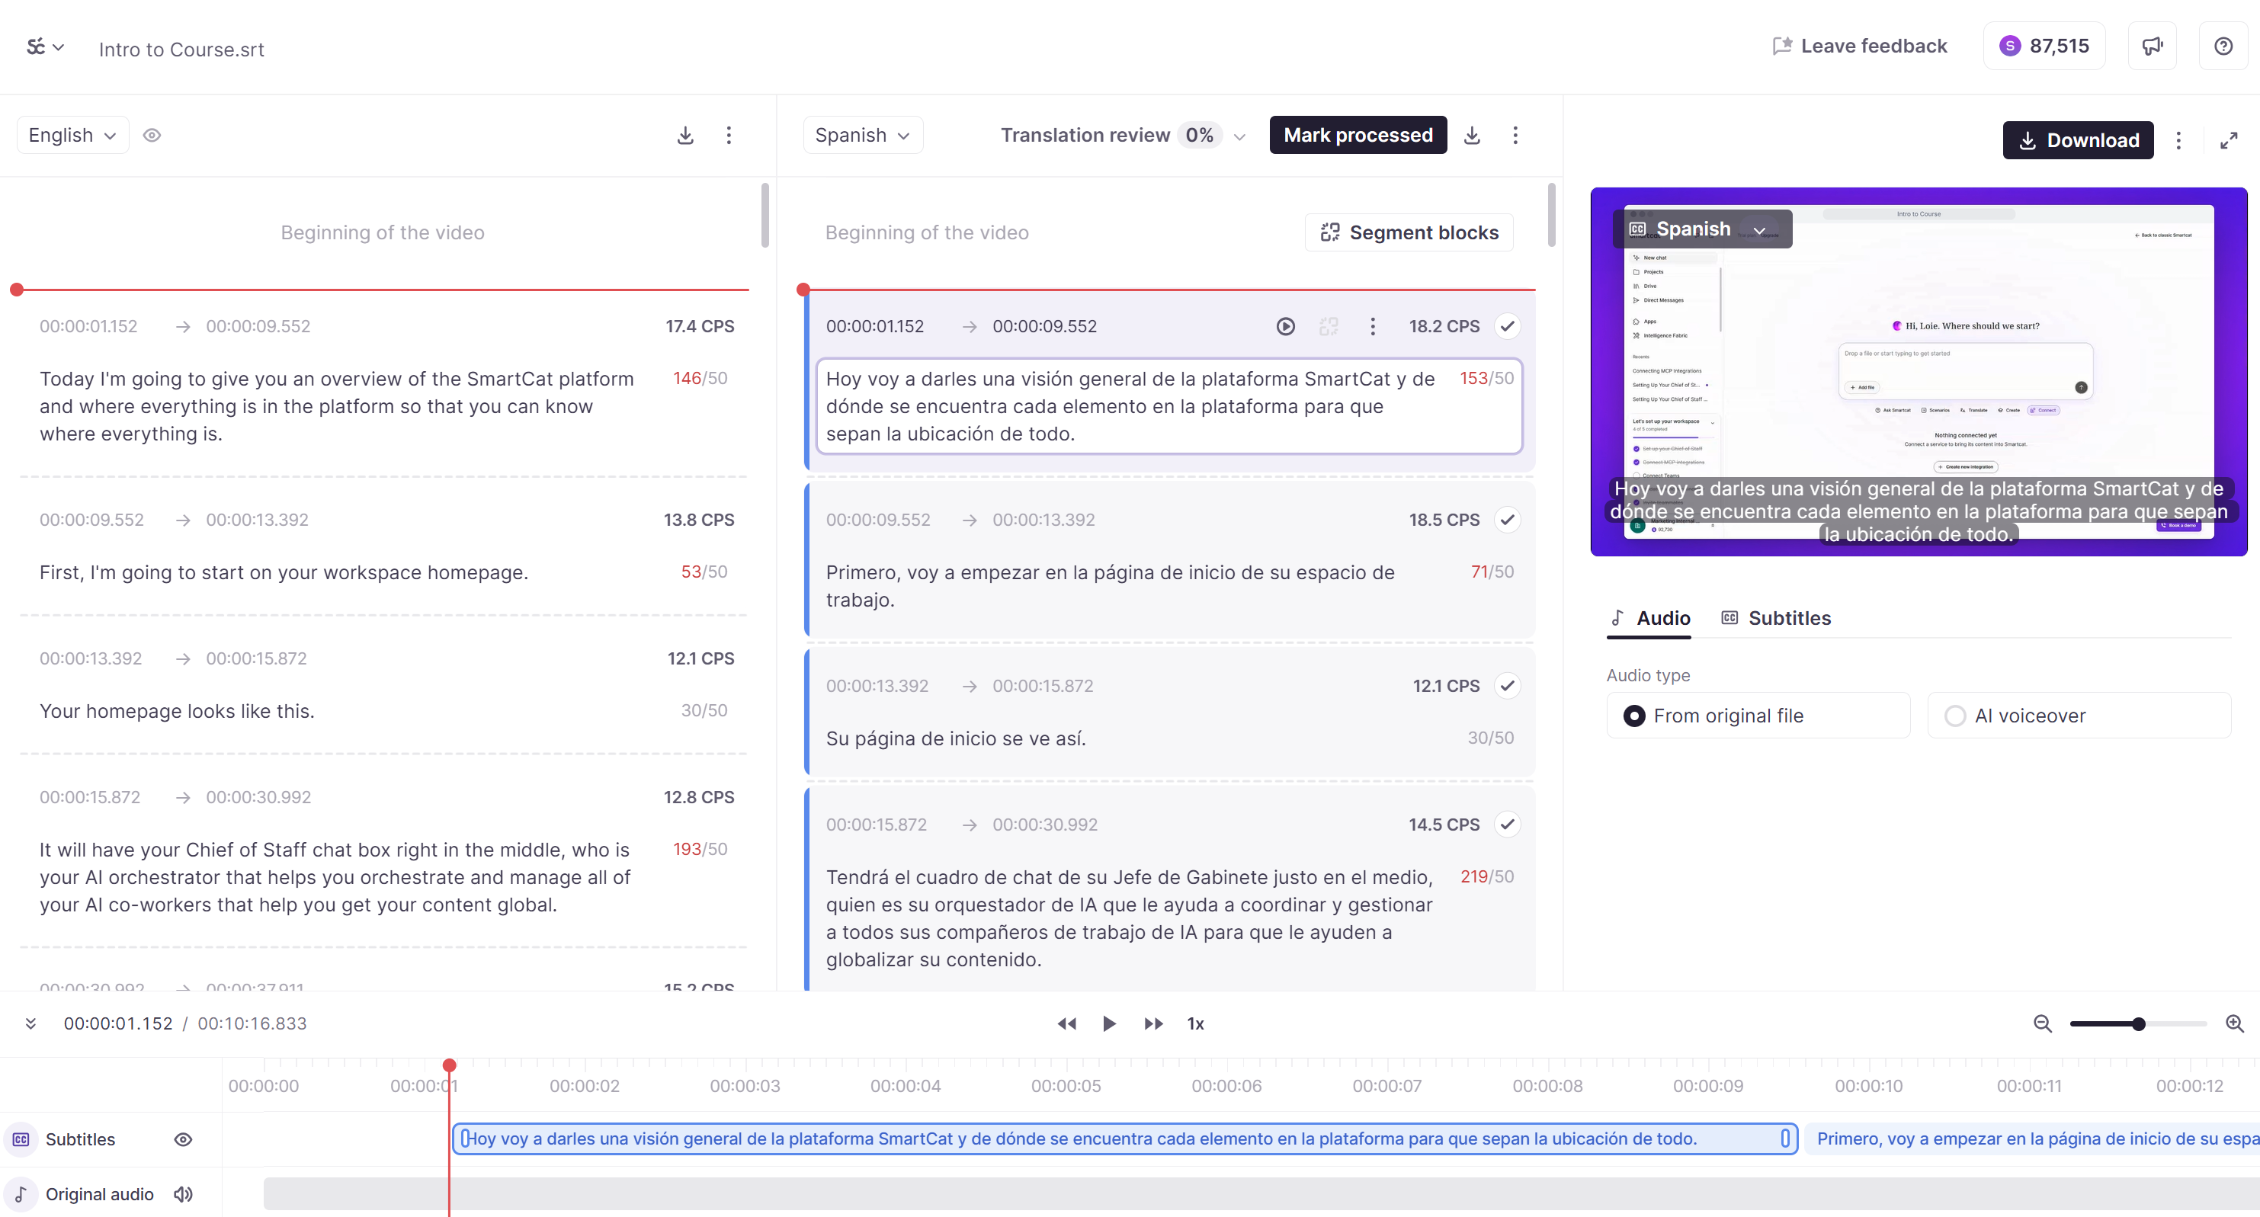The width and height of the screenshot is (2260, 1217).
Task: Select AI voiceover audio type
Action: point(2079,715)
